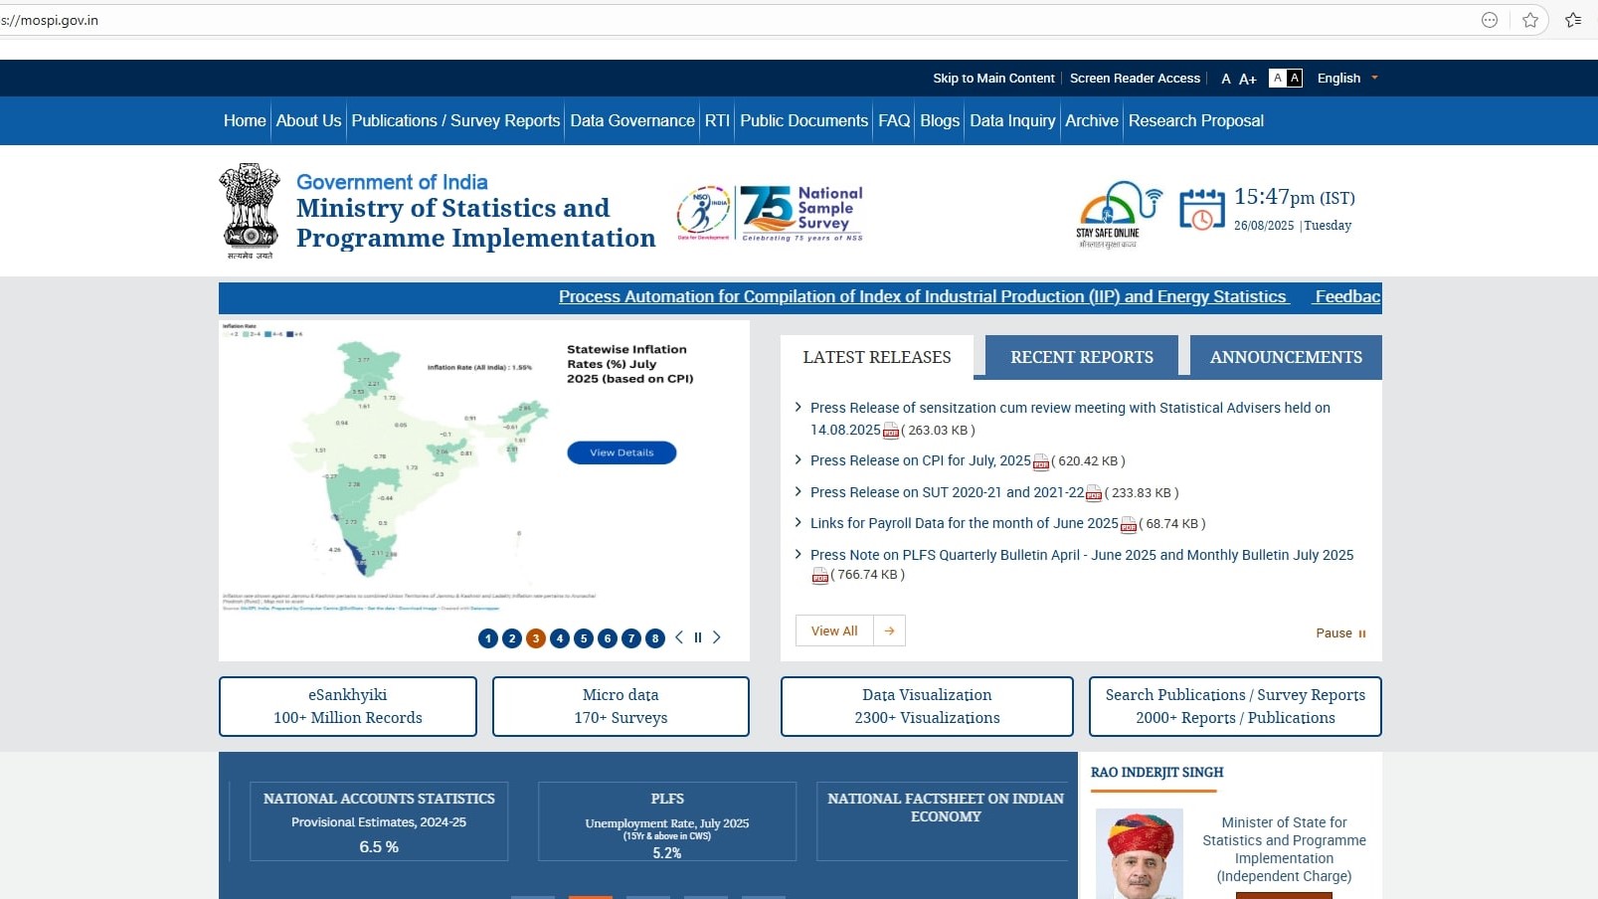The width and height of the screenshot is (1598, 899).
Task: Switch to white-on-black high contrast mode
Action: pyautogui.click(x=1295, y=78)
